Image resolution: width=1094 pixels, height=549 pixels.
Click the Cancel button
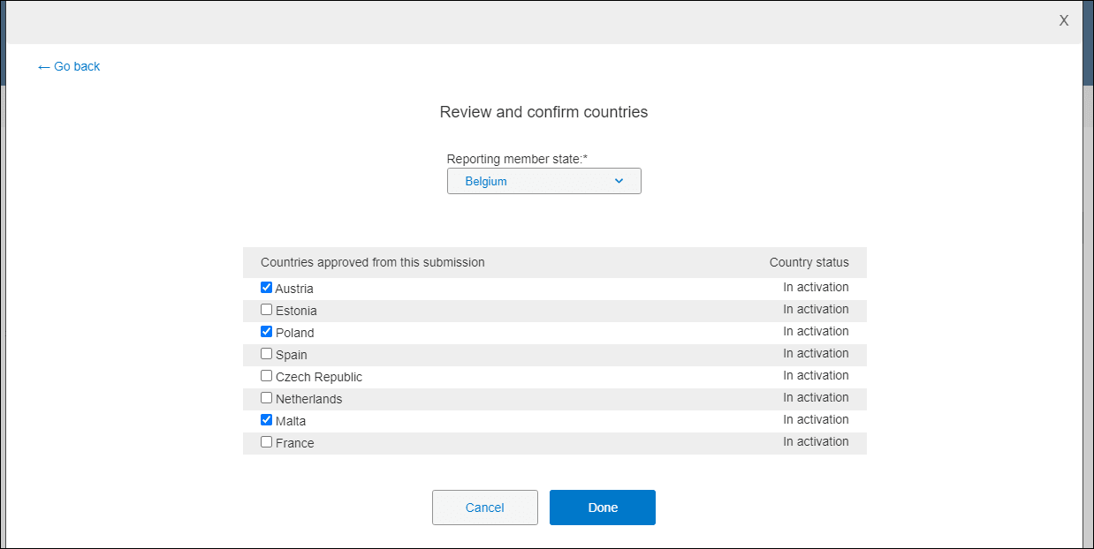point(484,507)
